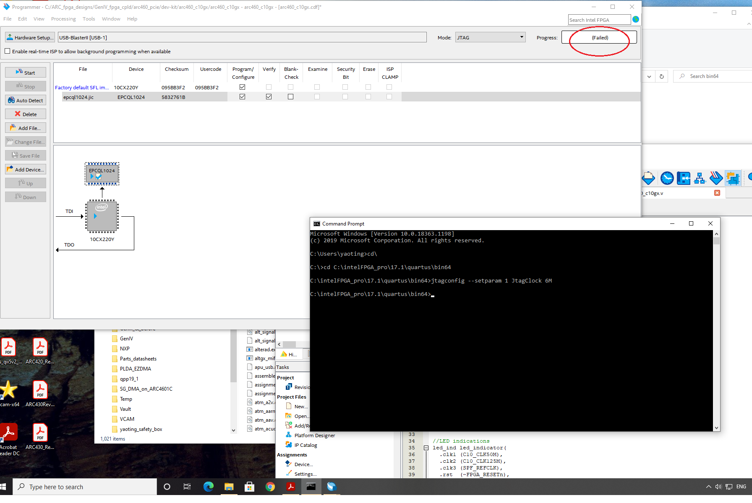This screenshot has width=752, height=503.
Task: Open the File menu in Programmer
Action: point(8,19)
